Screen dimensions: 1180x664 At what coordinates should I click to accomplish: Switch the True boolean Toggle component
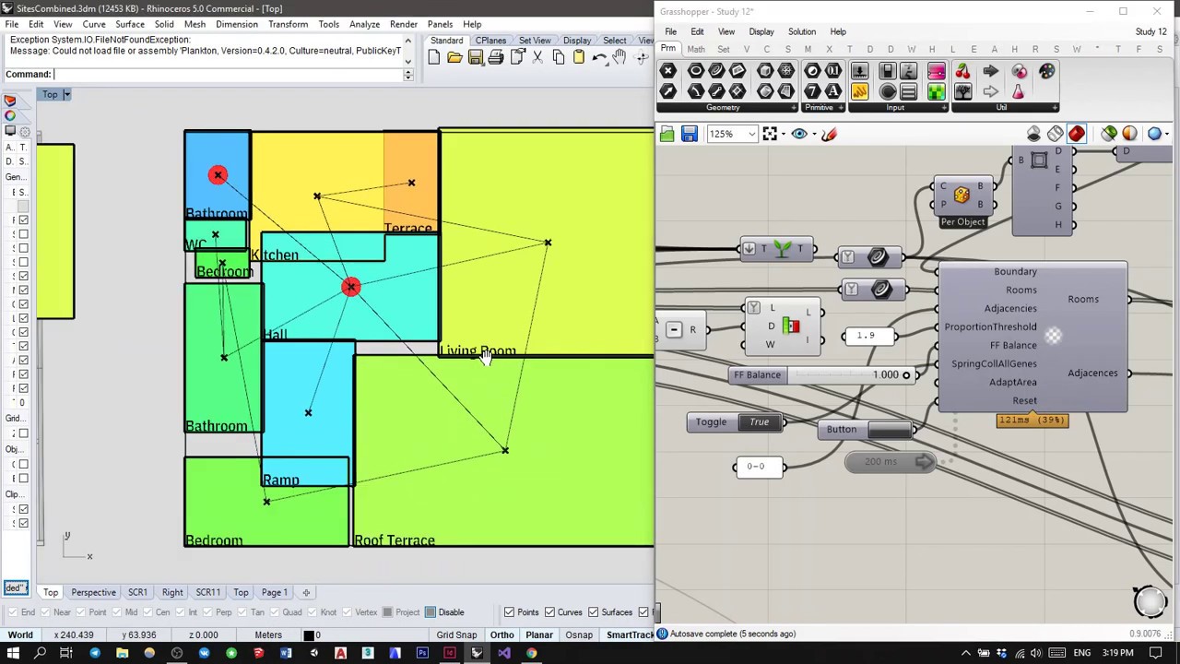[x=759, y=422]
